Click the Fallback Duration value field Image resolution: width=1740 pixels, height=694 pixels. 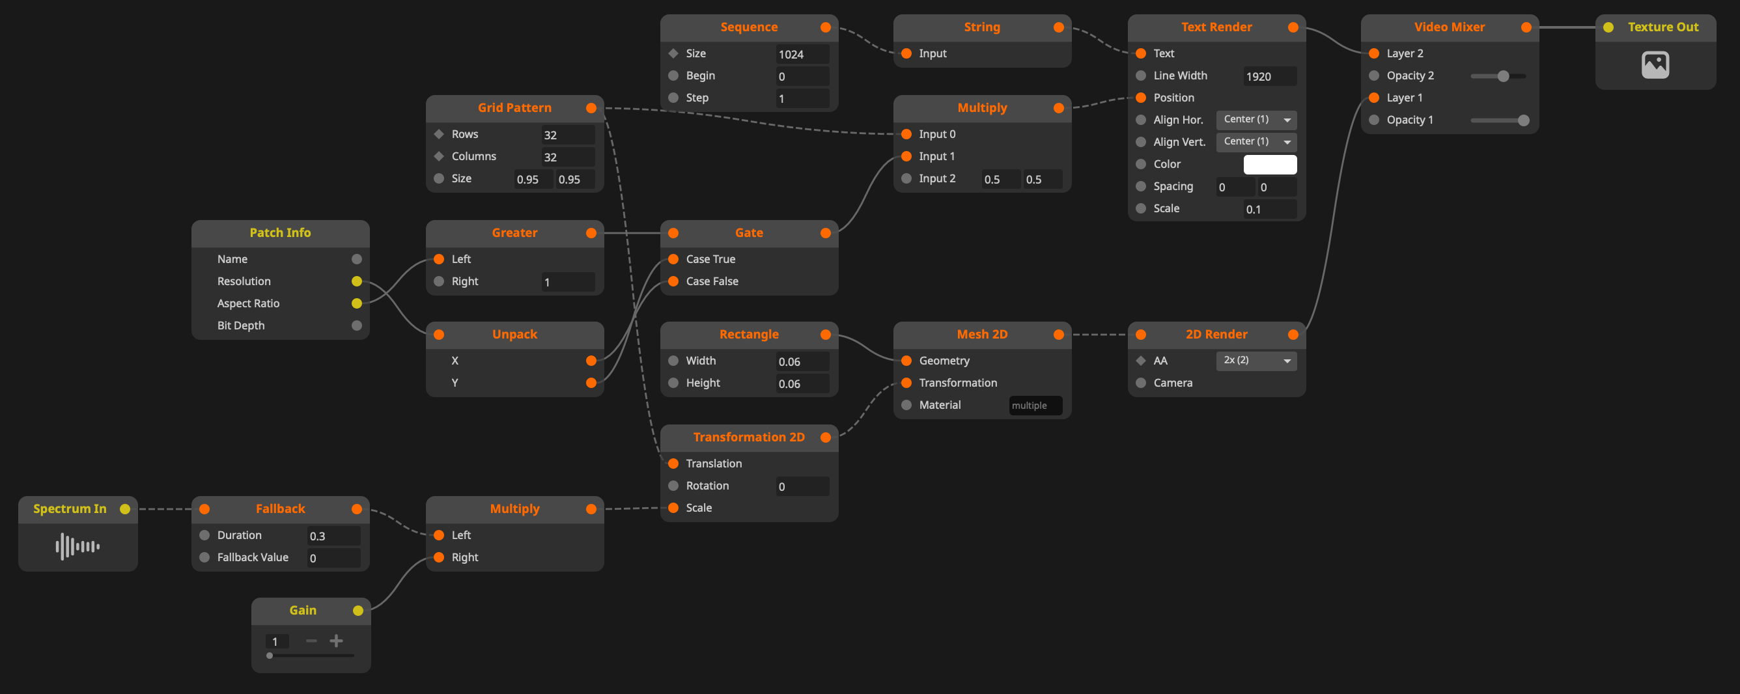333,536
